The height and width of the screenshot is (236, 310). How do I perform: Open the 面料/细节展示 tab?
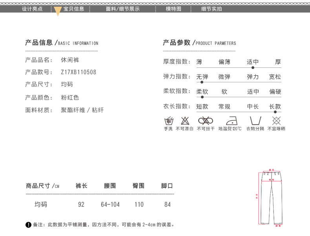[x=122, y=9]
